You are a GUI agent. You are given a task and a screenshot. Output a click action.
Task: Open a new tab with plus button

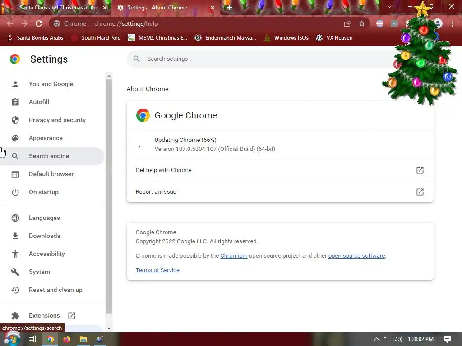click(x=230, y=8)
